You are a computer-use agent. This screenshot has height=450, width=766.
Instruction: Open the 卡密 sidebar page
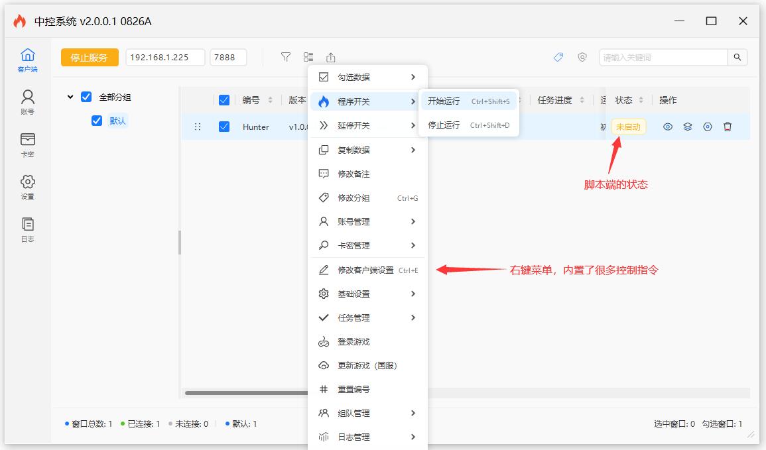coord(27,144)
